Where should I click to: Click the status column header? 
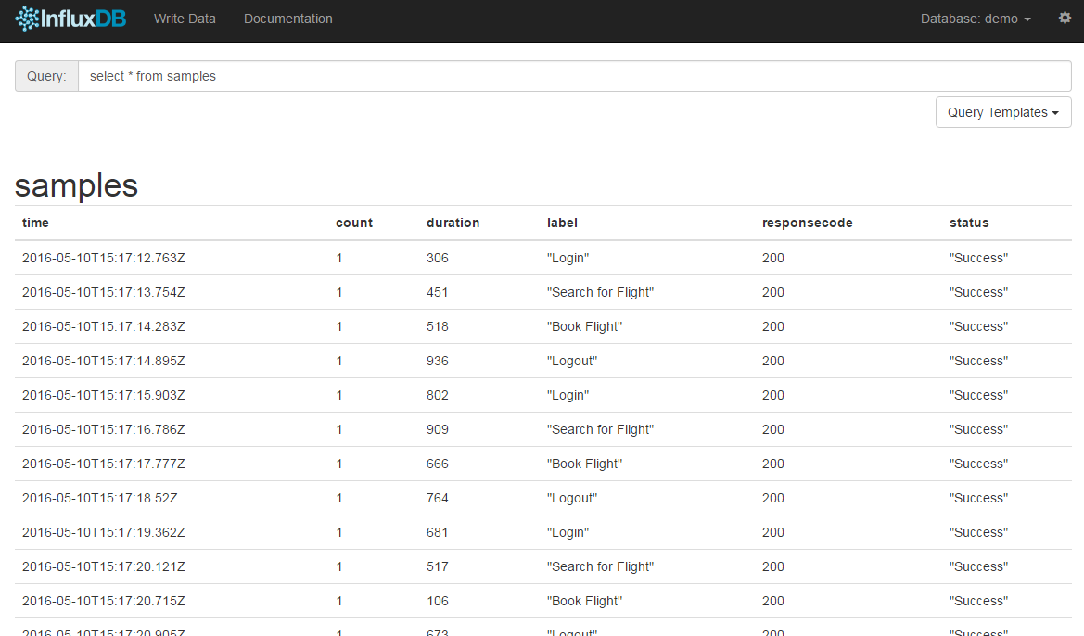click(969, 223)
